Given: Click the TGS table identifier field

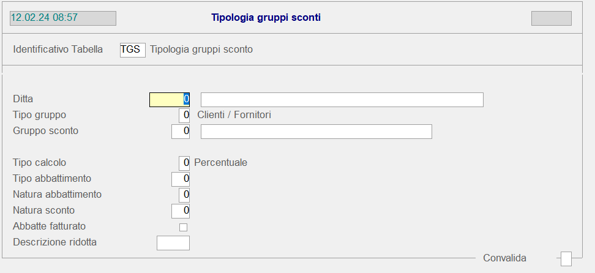Looking at the screenshot, I should click(133, 50).
